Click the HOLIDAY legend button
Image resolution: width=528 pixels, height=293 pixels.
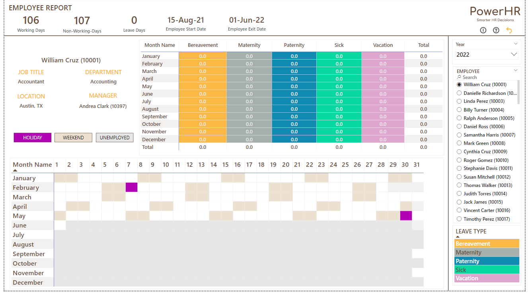(x=33, y=137)
